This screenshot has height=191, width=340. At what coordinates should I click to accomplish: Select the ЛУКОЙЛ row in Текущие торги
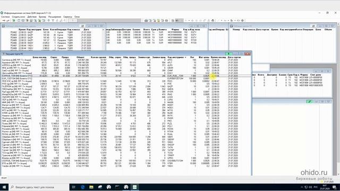126,97
